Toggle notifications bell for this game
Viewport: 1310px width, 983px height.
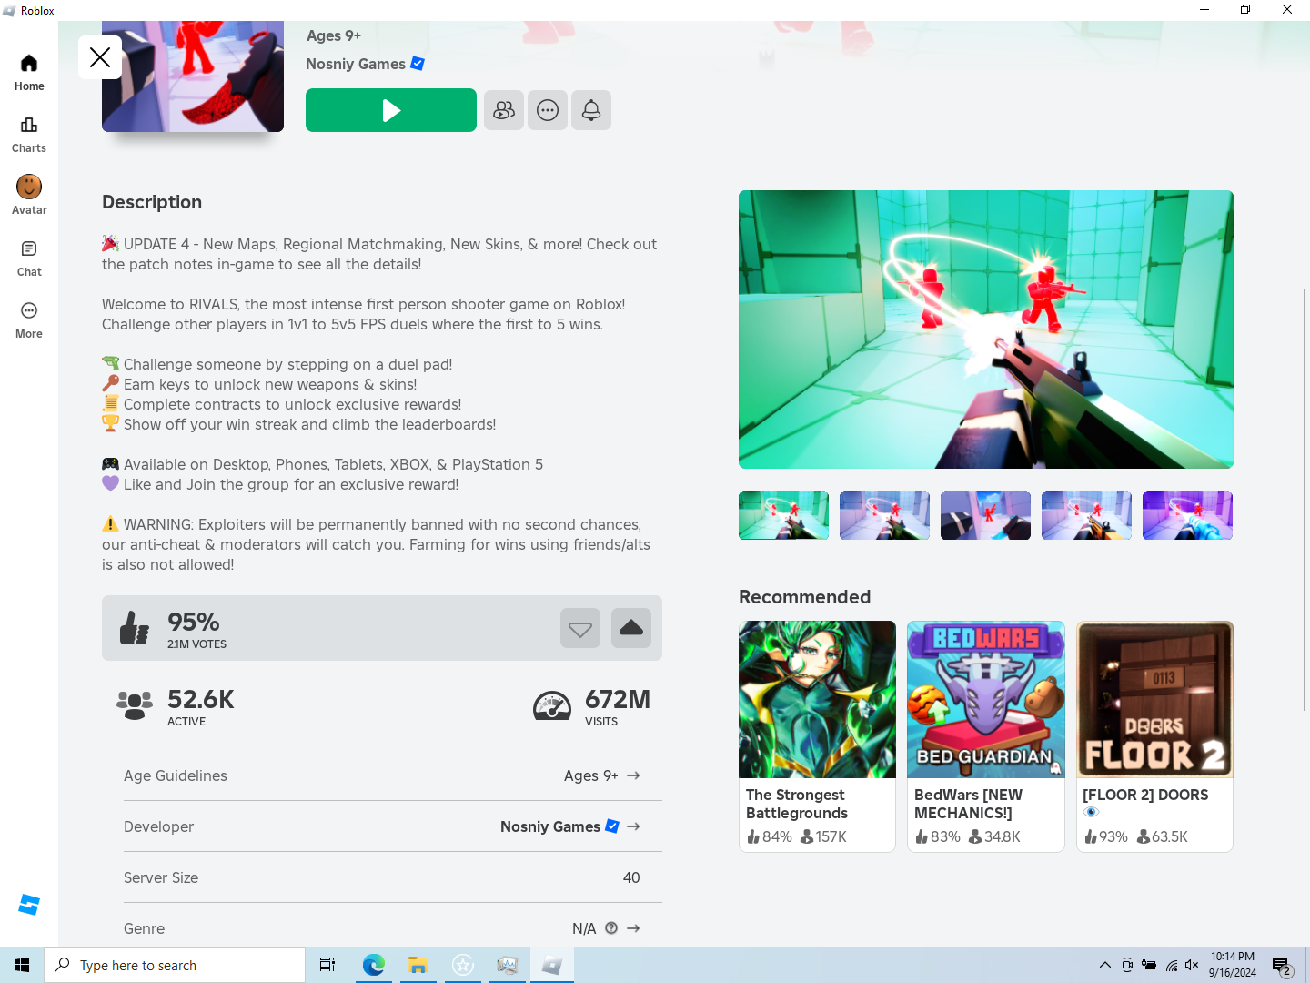[591, 110]
